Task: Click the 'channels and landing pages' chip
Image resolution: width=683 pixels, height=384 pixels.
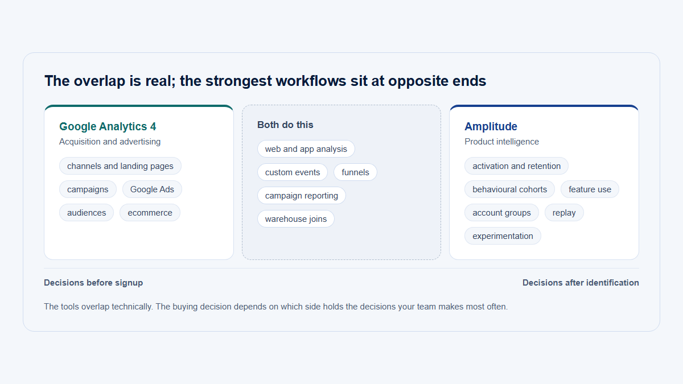Action: pos(120,166)
